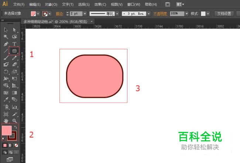The image size is (240, 163).
Task: Open arrange documents layout dropdown
Action: pyautogui.click(x=180, y=4)
